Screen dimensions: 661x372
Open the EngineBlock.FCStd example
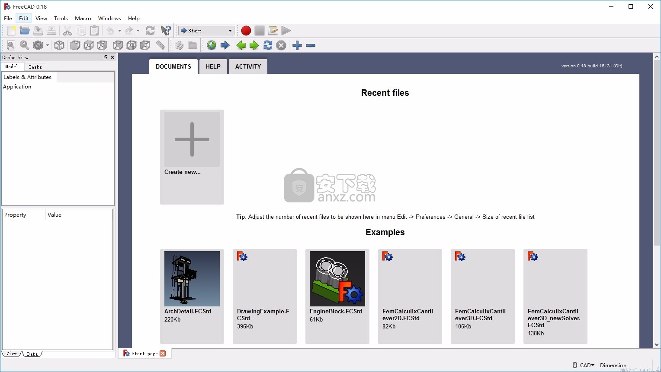(x=337, y=296)
